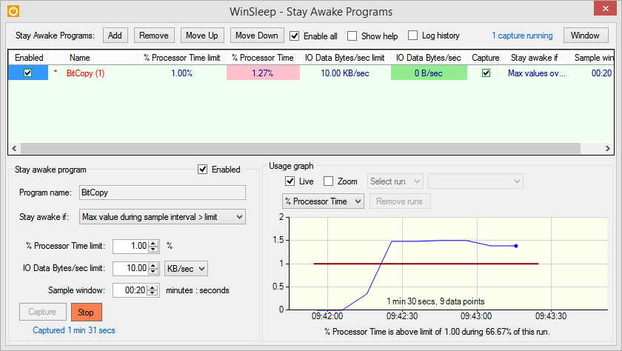The width and height of the screenshot is (622, 351).
Task: Stop the running capture
Action: pos(86,312)
